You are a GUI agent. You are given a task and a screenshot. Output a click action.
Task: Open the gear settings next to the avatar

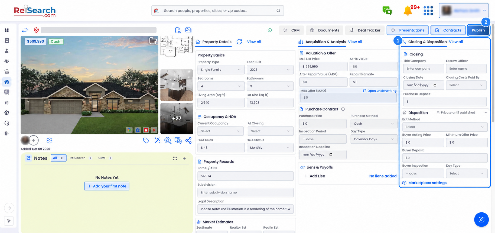tap(49, 140)
